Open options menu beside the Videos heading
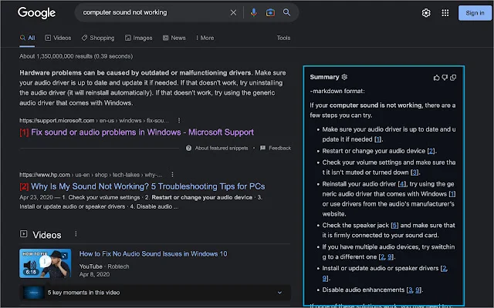 tap(75, 233)
